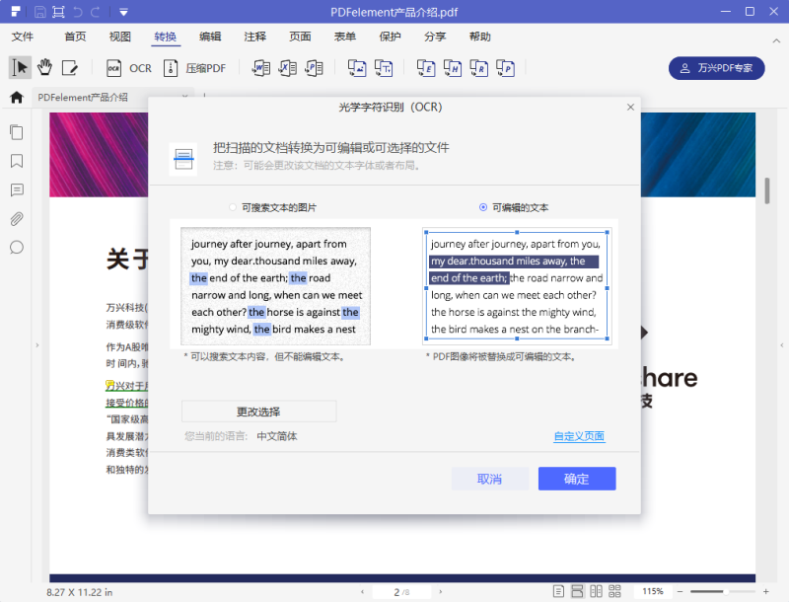Open the OCR tool from the toolbar
789x602 pixels.
coord(128,67)
